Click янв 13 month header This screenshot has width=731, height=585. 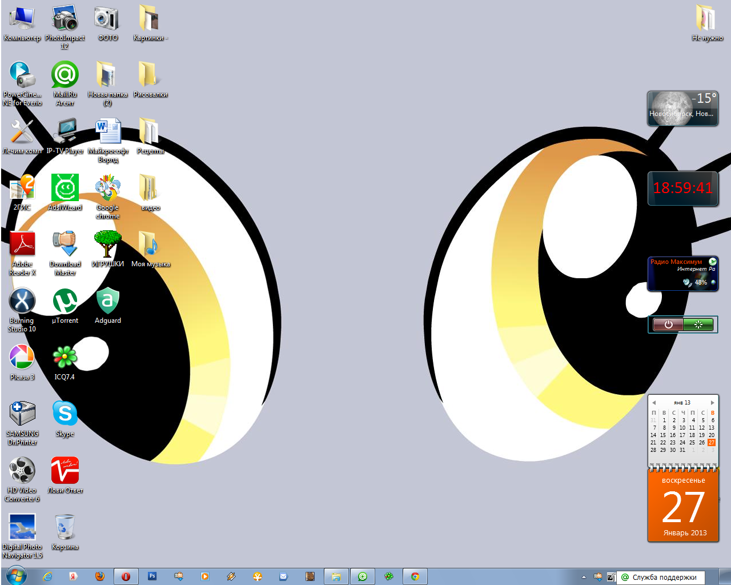682,403
